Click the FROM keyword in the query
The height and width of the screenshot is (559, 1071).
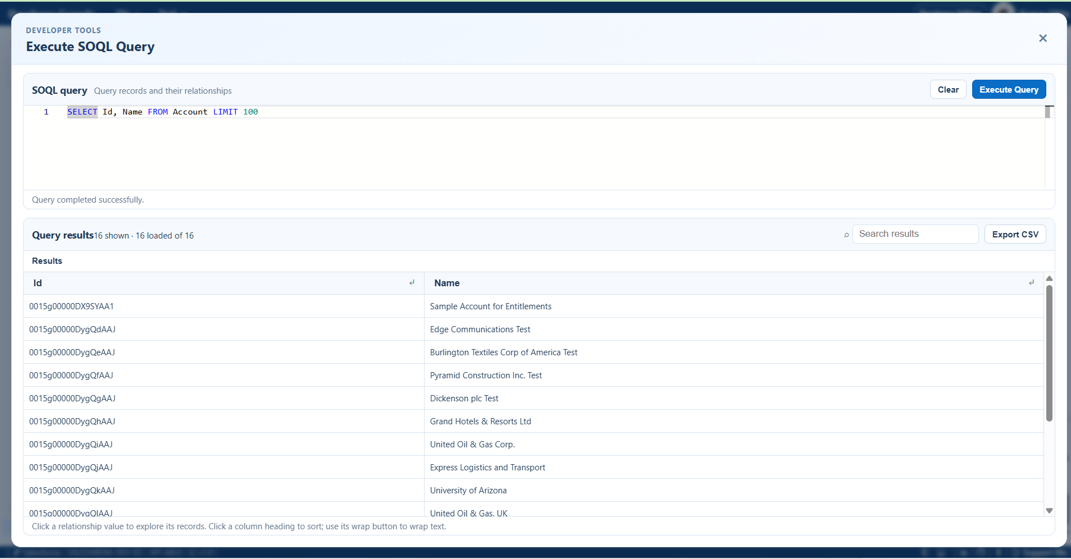[x=158, y=112]
